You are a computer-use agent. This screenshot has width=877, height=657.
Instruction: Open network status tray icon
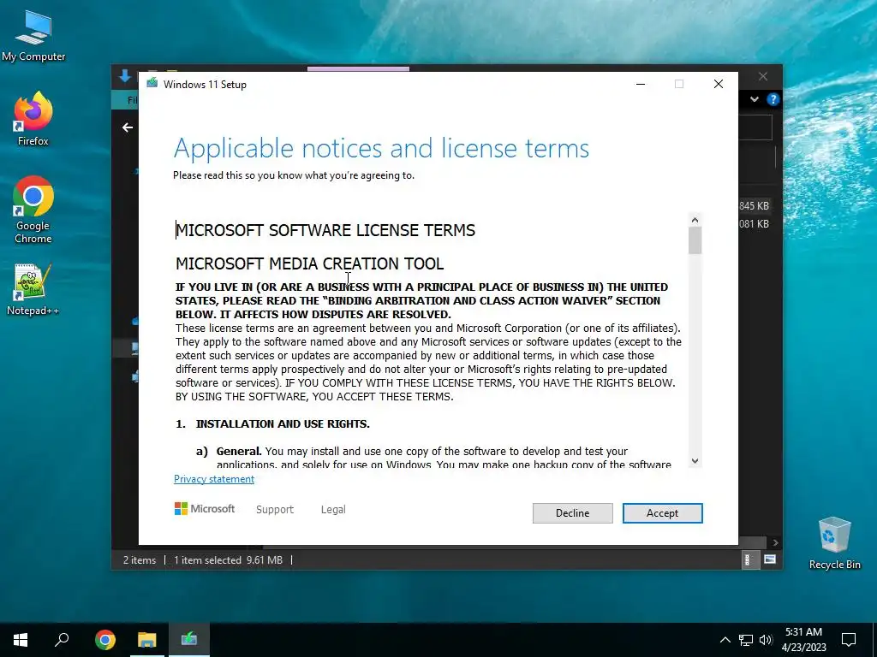click(746, 640)
